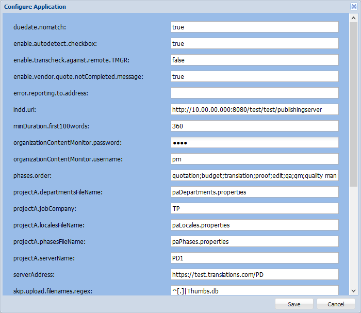Click the enable.vendor.quote.notCompleted.message field

[x=254, y=76]
